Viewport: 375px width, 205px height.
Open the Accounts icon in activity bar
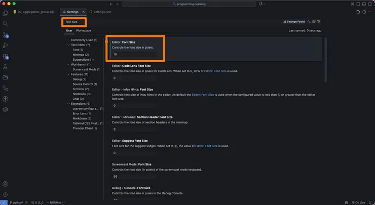pyautogui.click(x=5, y=184)
